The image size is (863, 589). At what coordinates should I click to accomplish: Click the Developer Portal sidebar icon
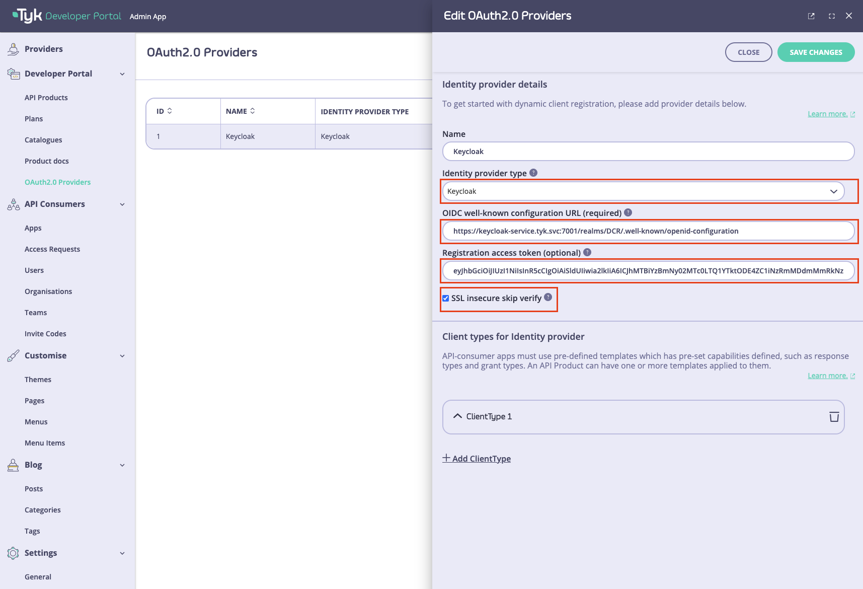[x=13, y=73]
